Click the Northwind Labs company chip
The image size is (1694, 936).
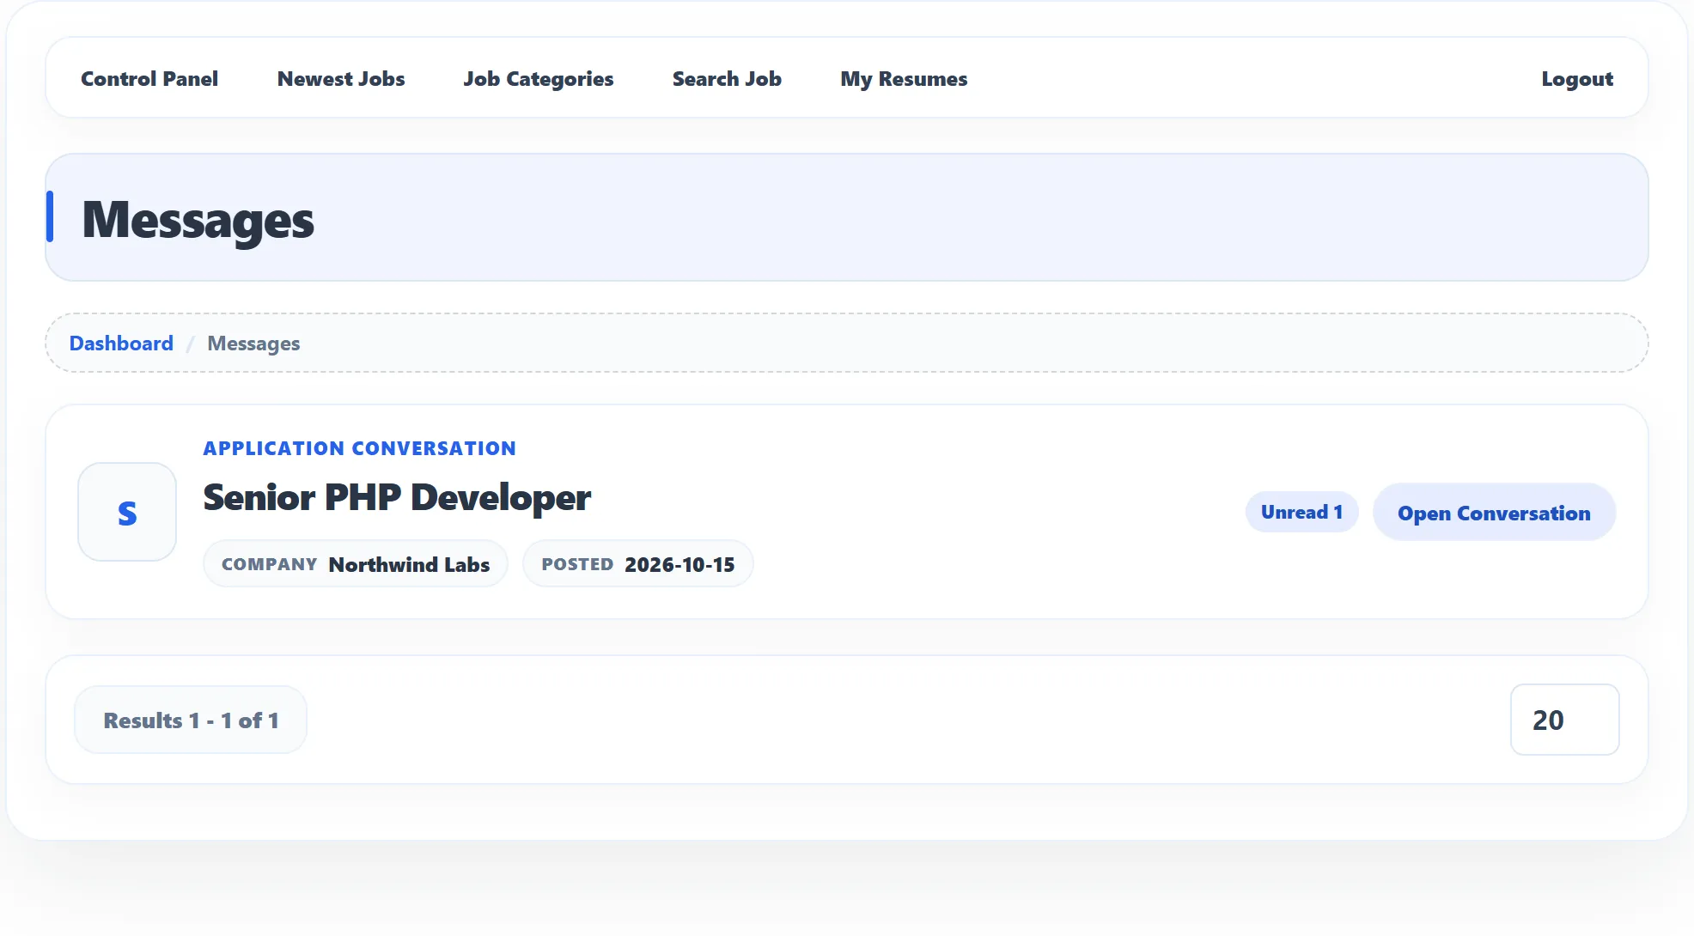(x=356, y=564)
